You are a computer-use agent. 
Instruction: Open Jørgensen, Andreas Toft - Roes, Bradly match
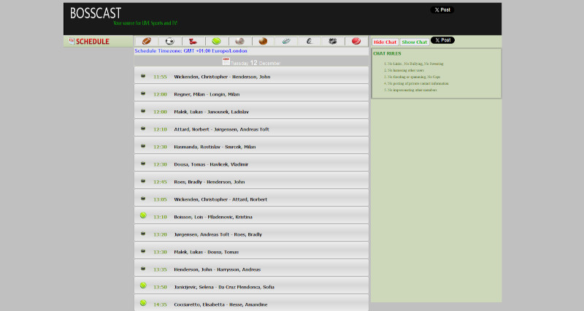coord(218,234)
